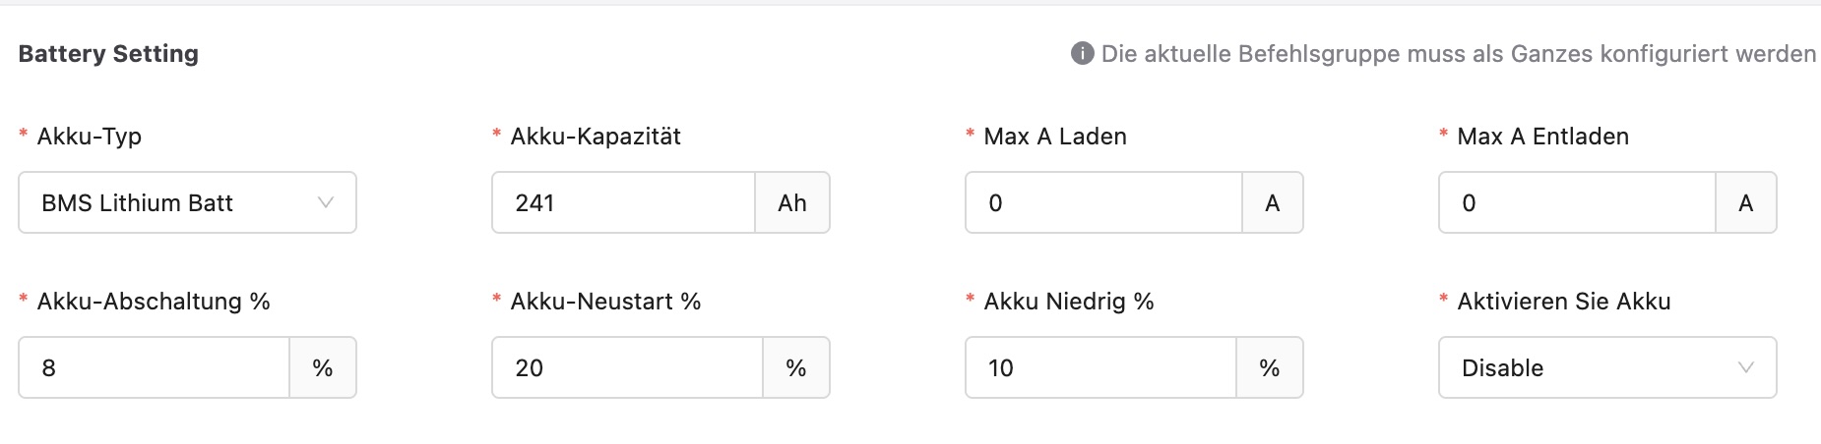Viewport: 1821px width, 444px height.
Task: Click the Aktivieren Sie Akku label
Action: tap(1564, 302)
